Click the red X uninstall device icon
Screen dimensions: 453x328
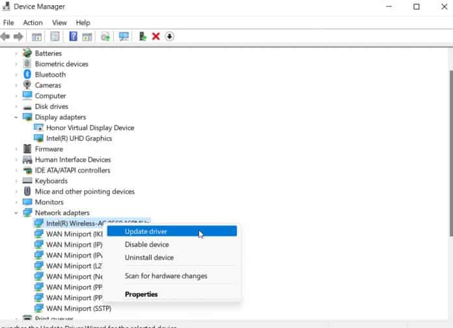coord(156,36)
